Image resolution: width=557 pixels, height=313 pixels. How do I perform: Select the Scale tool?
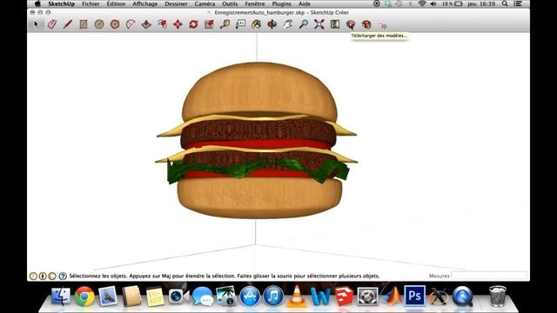[209, 24]
